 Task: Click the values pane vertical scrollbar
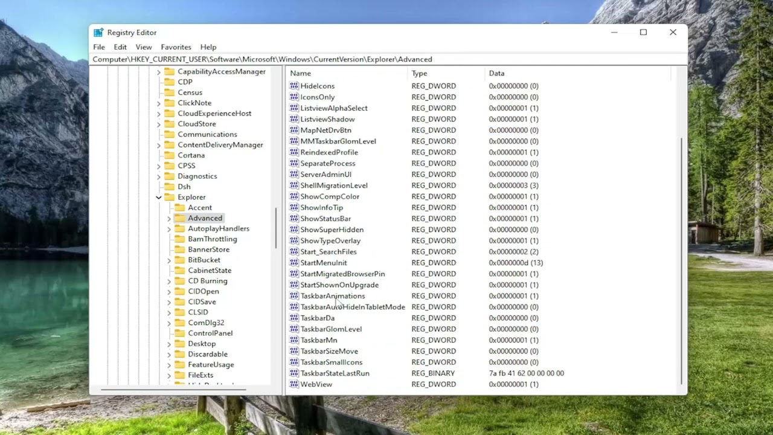tap(682, 260)
